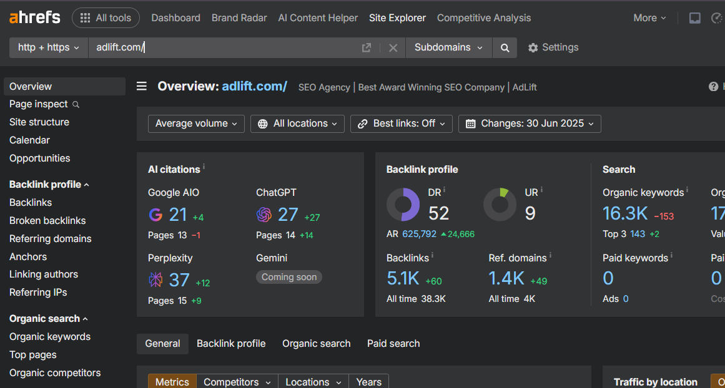Open the Subdomains mode dropdown
Viewport: 725px width, 388px height.
tap(448, 47)
